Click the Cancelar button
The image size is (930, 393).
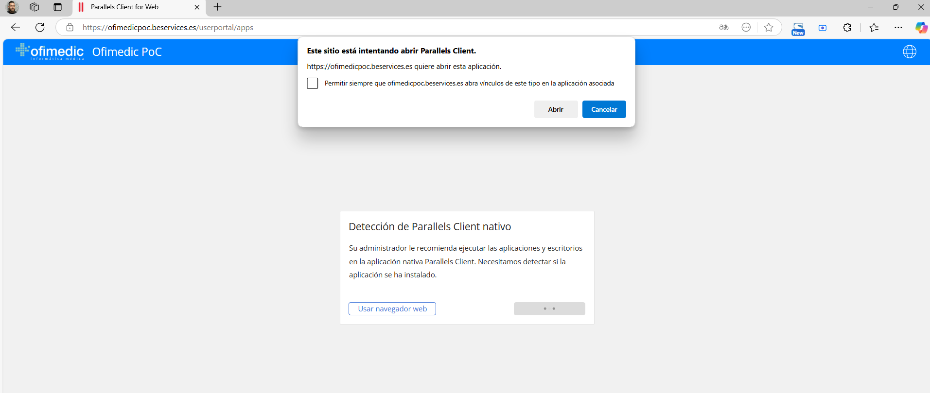click(x=604, y=109)
